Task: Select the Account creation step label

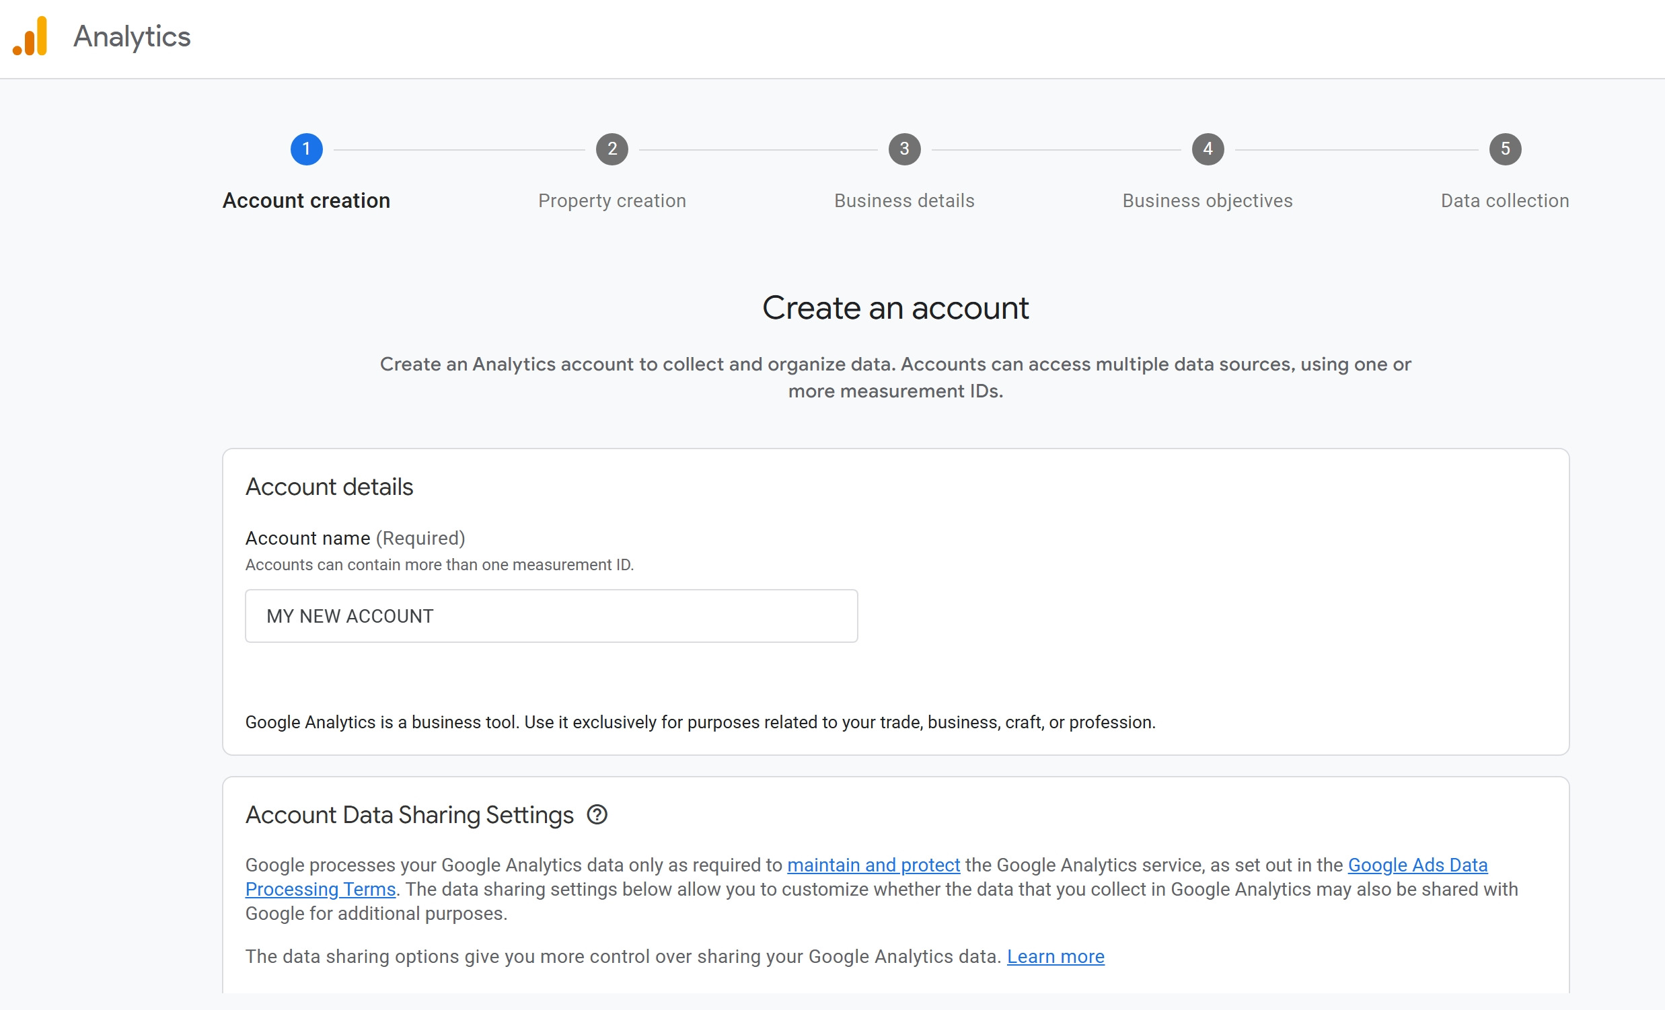Action: point(306,200)
